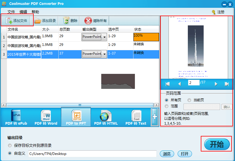235x161 pixels.
Task: Select the PDF to ePub conversion icon
Action: 16,115
